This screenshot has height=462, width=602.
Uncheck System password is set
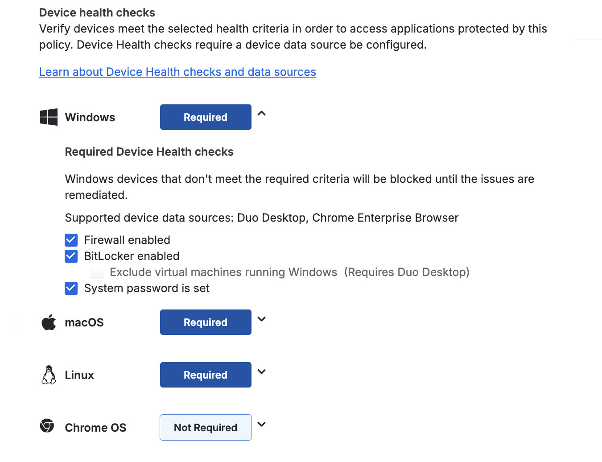[x=71, y=288]
